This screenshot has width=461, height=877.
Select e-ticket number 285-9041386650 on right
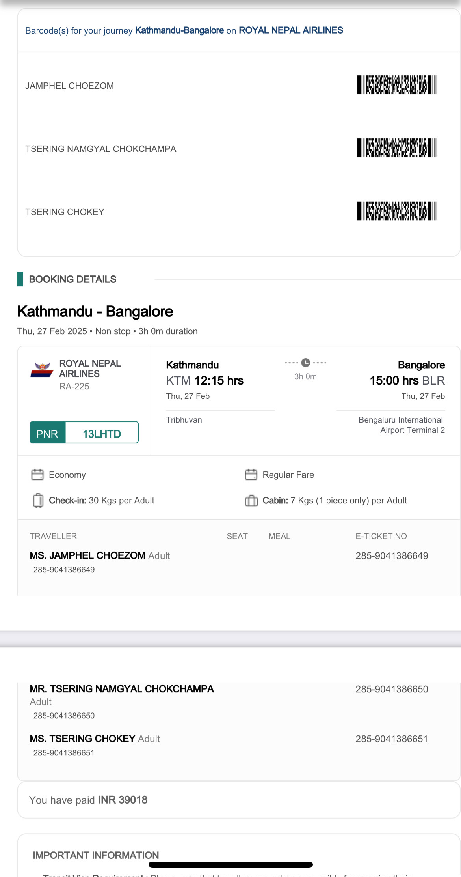coord(392,689)
